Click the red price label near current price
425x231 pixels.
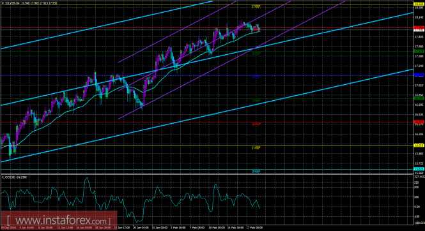[419, 27]
